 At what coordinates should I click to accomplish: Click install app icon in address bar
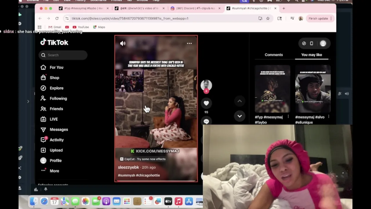click(260, 19)
